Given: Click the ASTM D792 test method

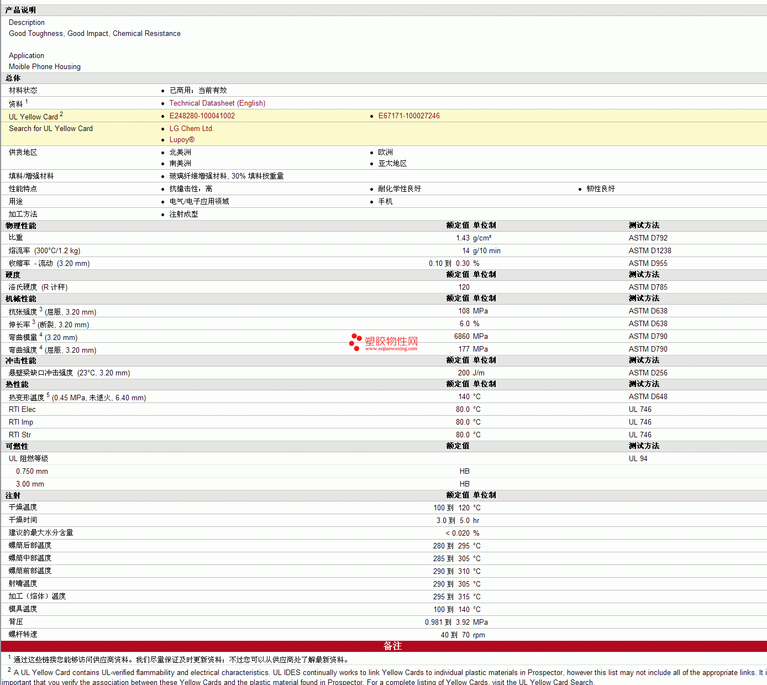Looking at the screenshot, I should point(648,238).
